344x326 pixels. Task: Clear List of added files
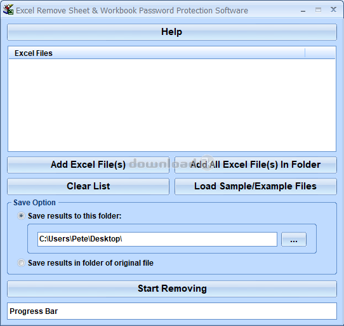88,186
